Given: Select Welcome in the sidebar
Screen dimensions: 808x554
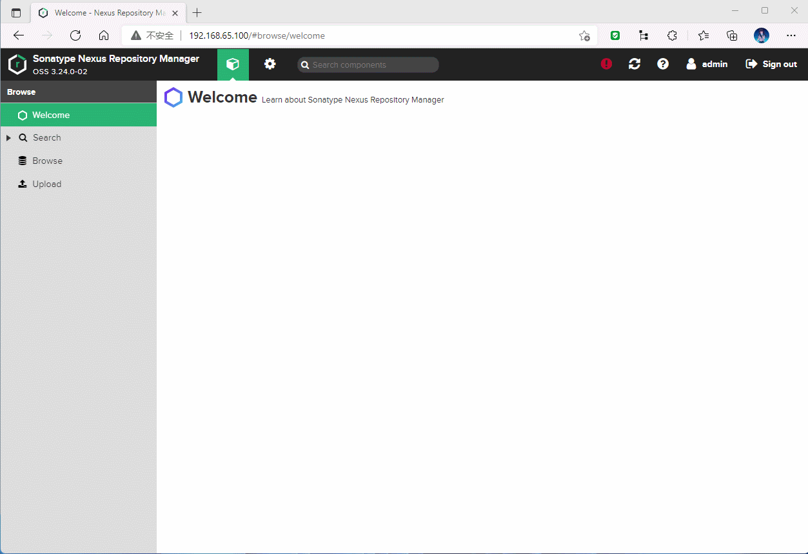Looking at the screenshot, I should pyautogui.click(x=78, y=115).
